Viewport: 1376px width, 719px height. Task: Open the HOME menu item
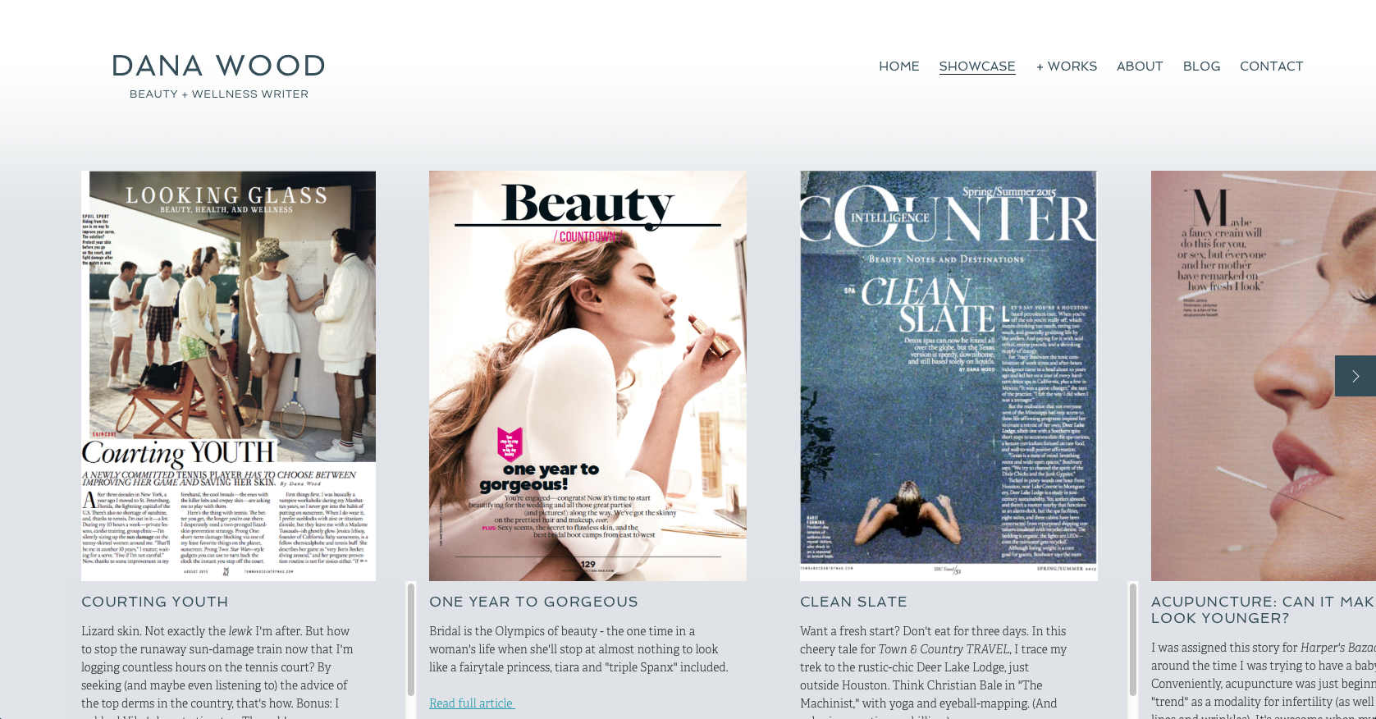coord(898,66)
